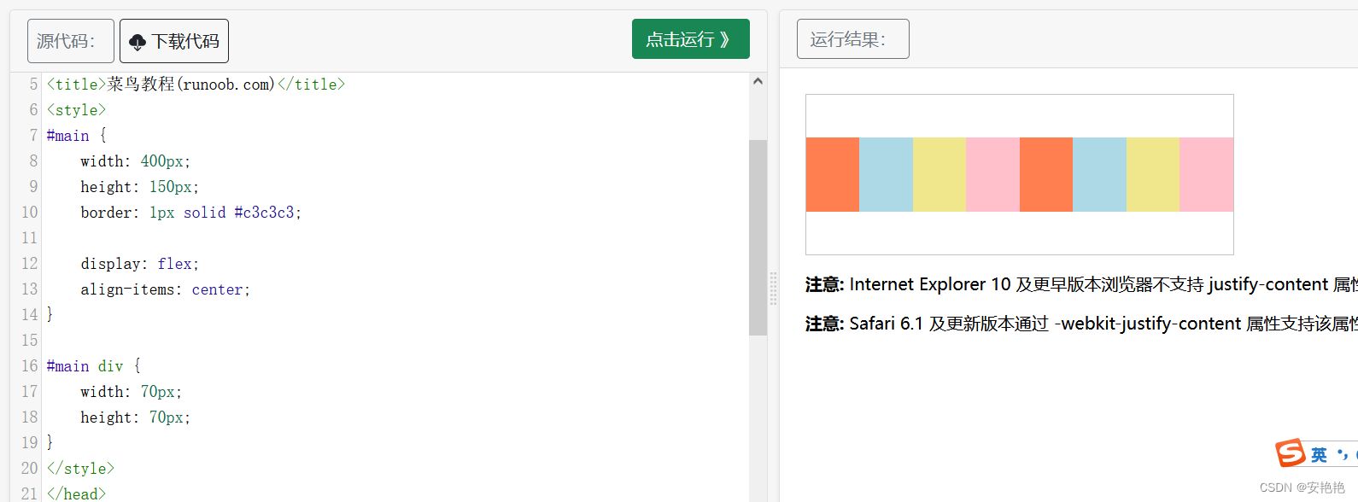Click the 源代码 label button
The height and width of the screenshot is (502, 1358).
tap(70, 41)
